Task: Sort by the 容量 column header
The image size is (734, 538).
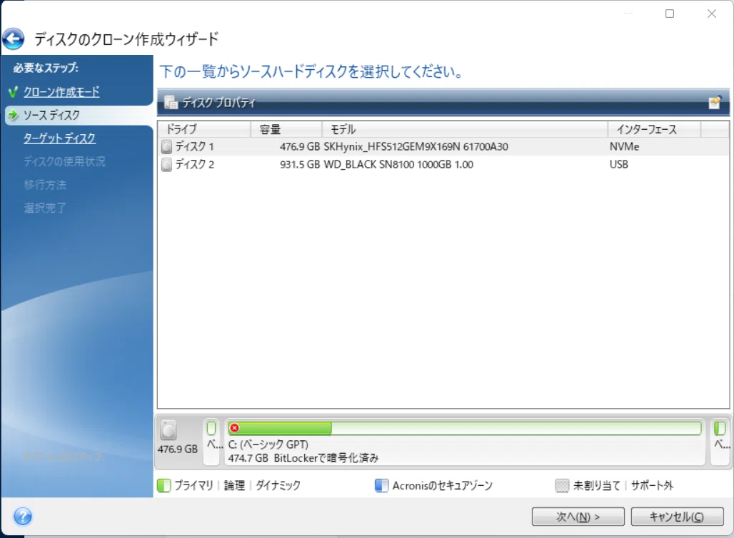Action: (x=286, y=129)
